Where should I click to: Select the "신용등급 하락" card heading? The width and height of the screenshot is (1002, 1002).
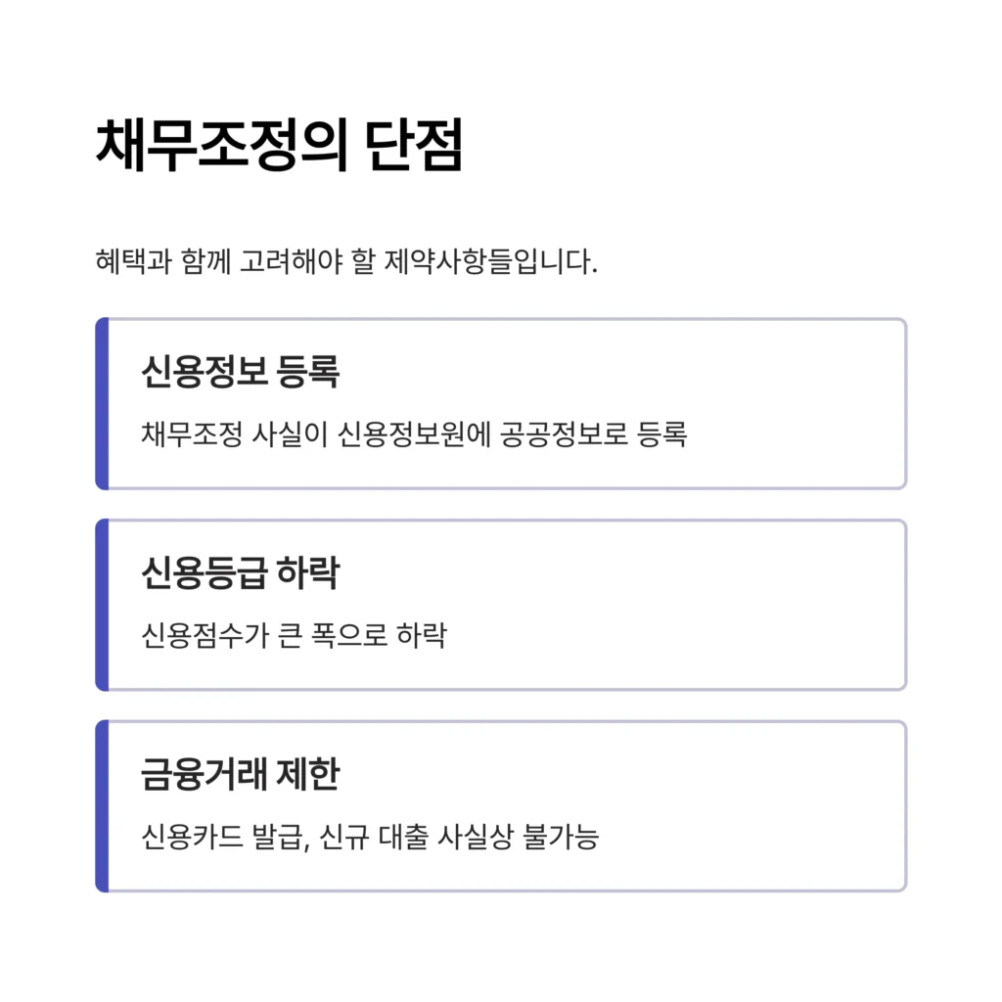(240, 572)
